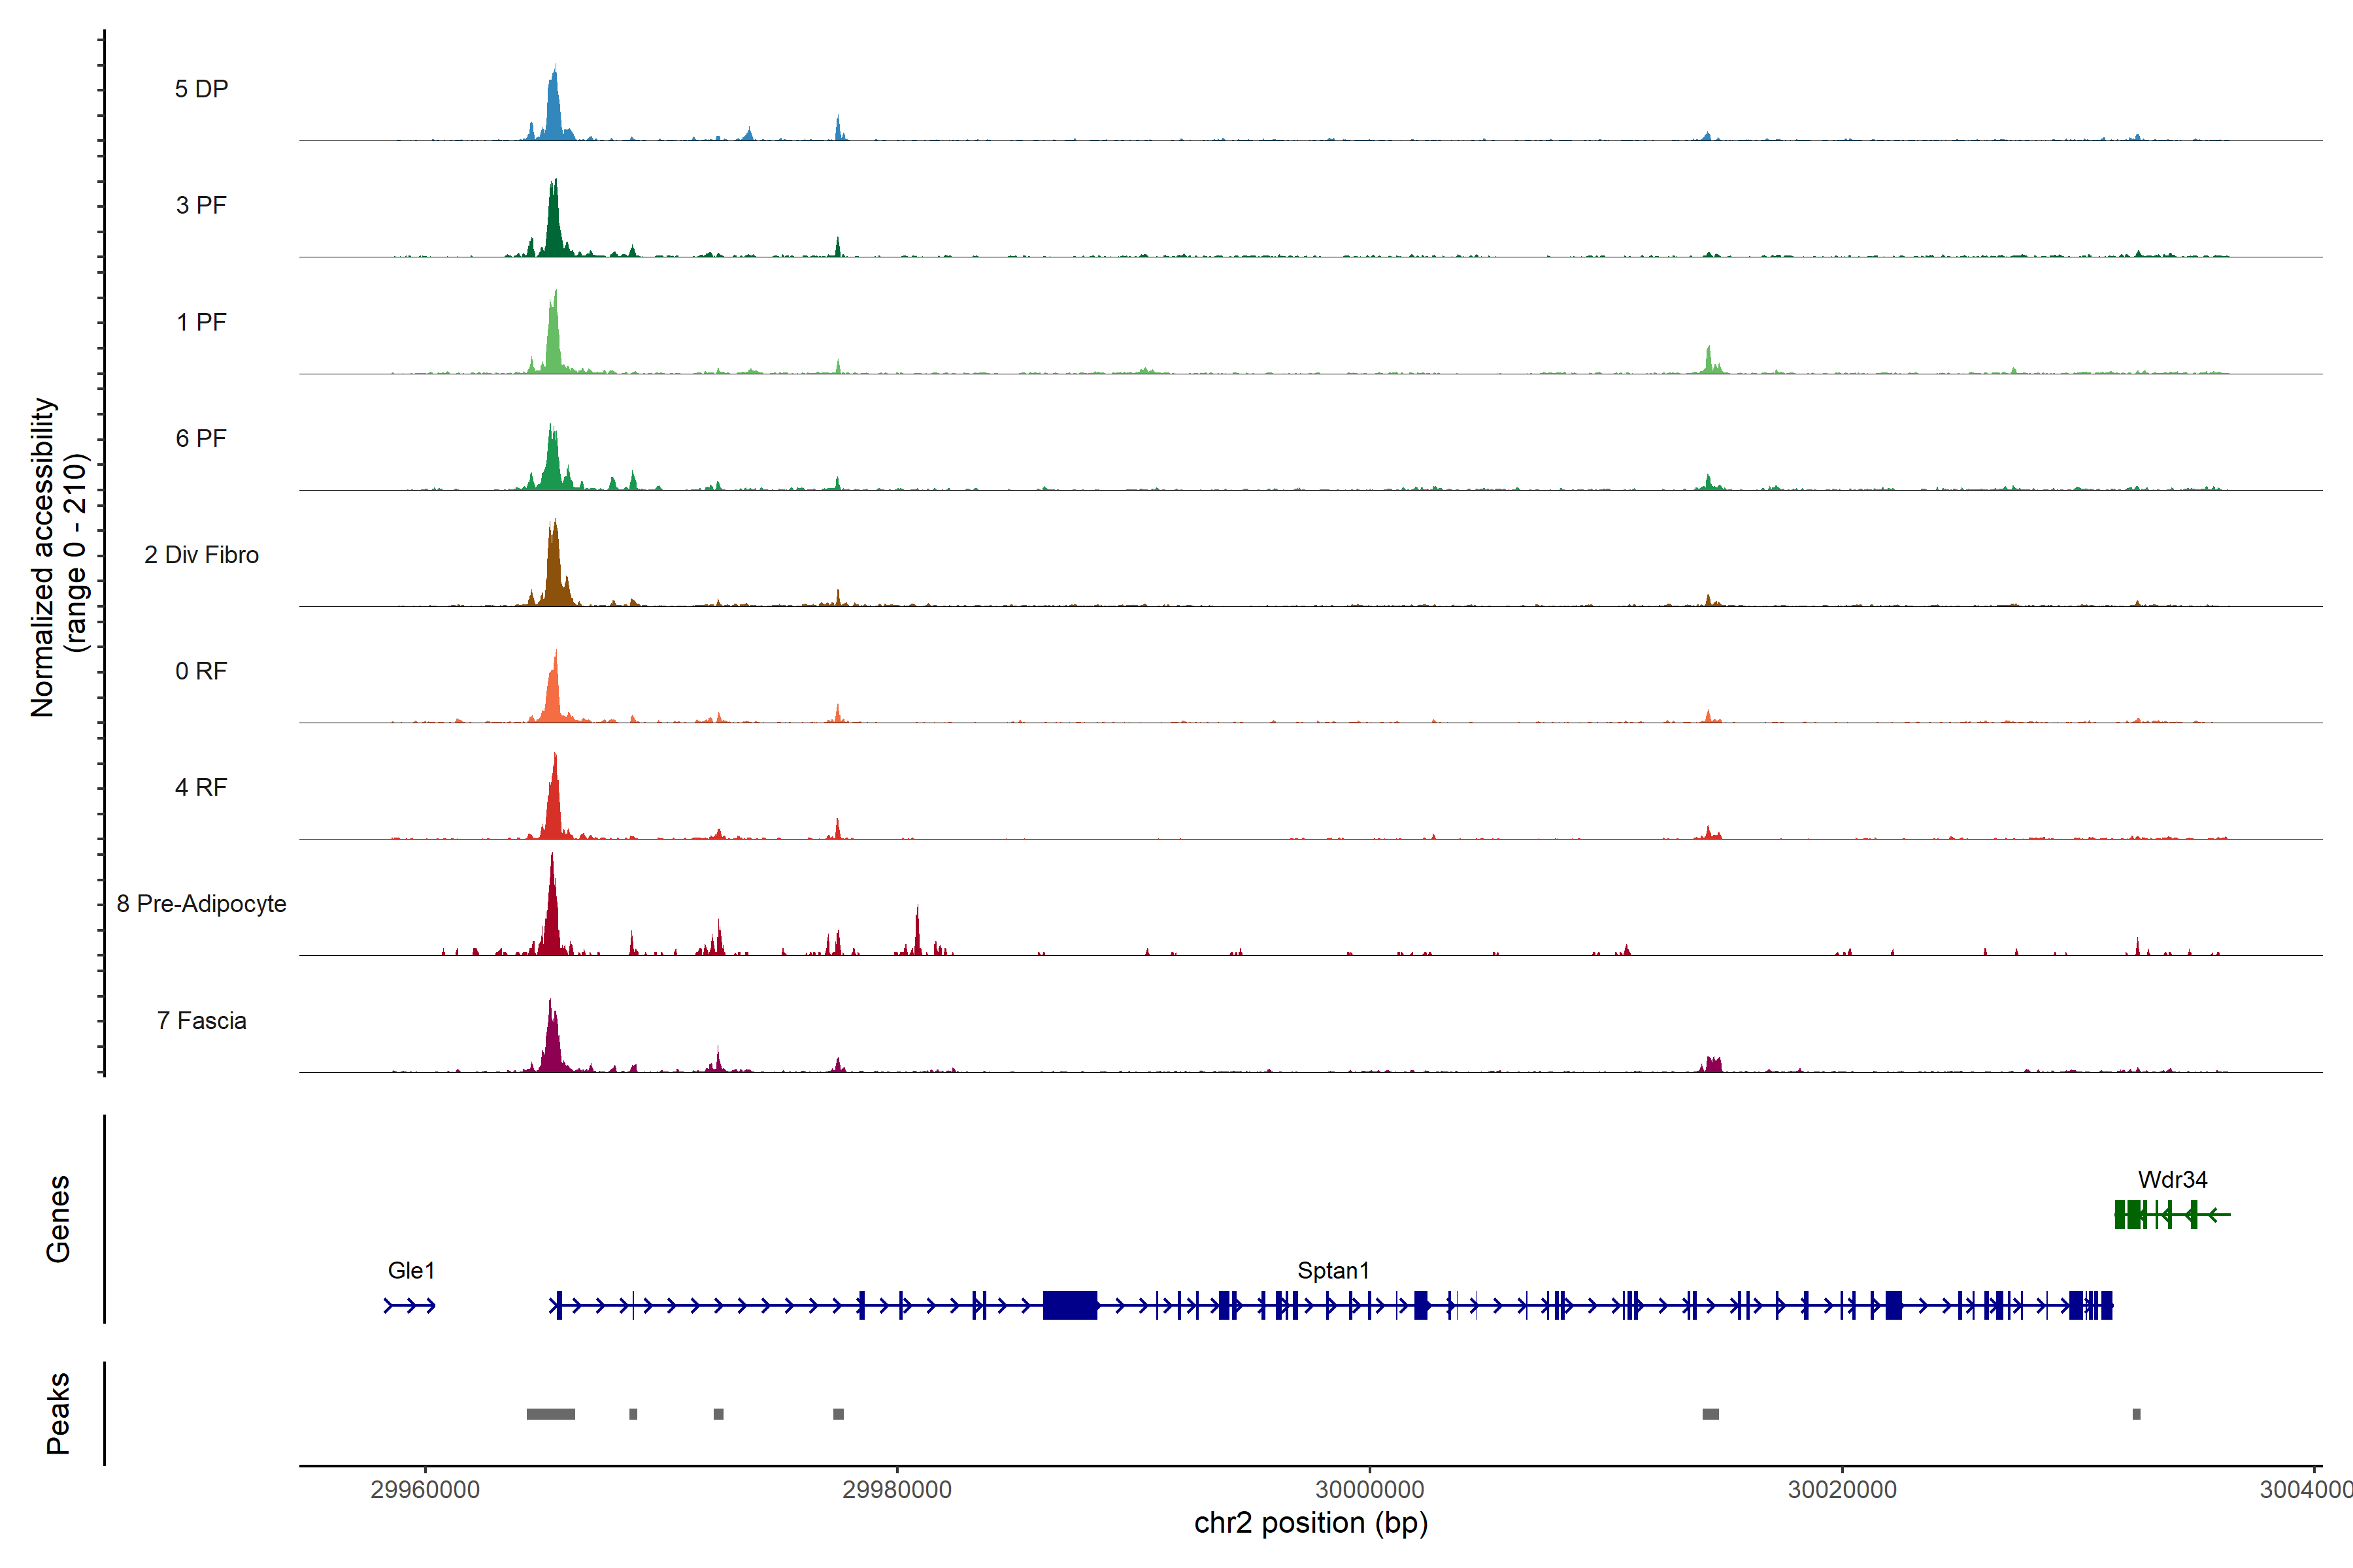Click the 8 Pre-Adipocyte track label
2353x1568 pixels.
(x=201, y=904)
